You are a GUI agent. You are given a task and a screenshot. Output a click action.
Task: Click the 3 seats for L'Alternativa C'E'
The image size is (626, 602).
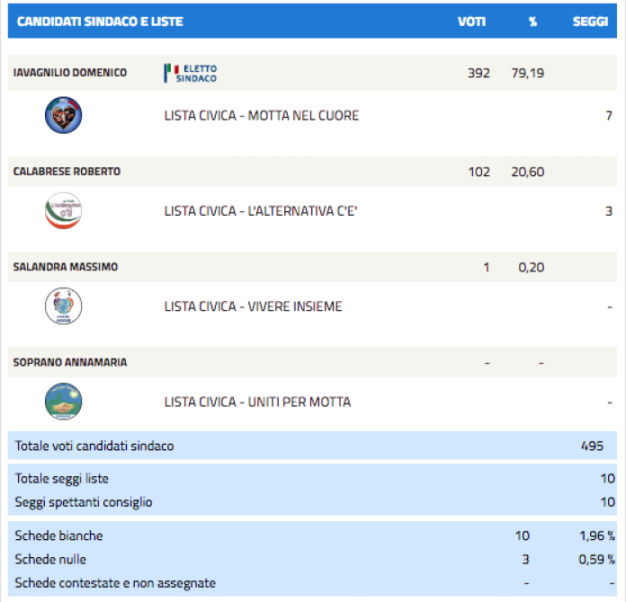[x=608, y=211]
